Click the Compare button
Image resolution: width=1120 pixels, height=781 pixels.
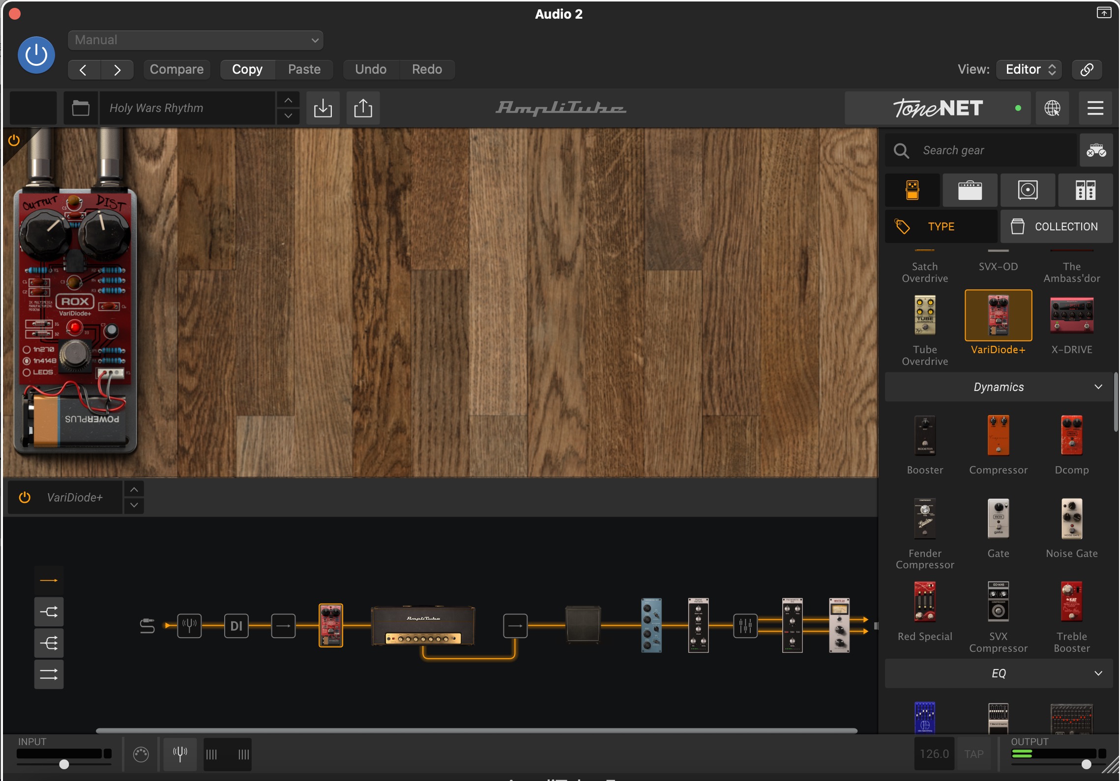(x=177, y=70)
